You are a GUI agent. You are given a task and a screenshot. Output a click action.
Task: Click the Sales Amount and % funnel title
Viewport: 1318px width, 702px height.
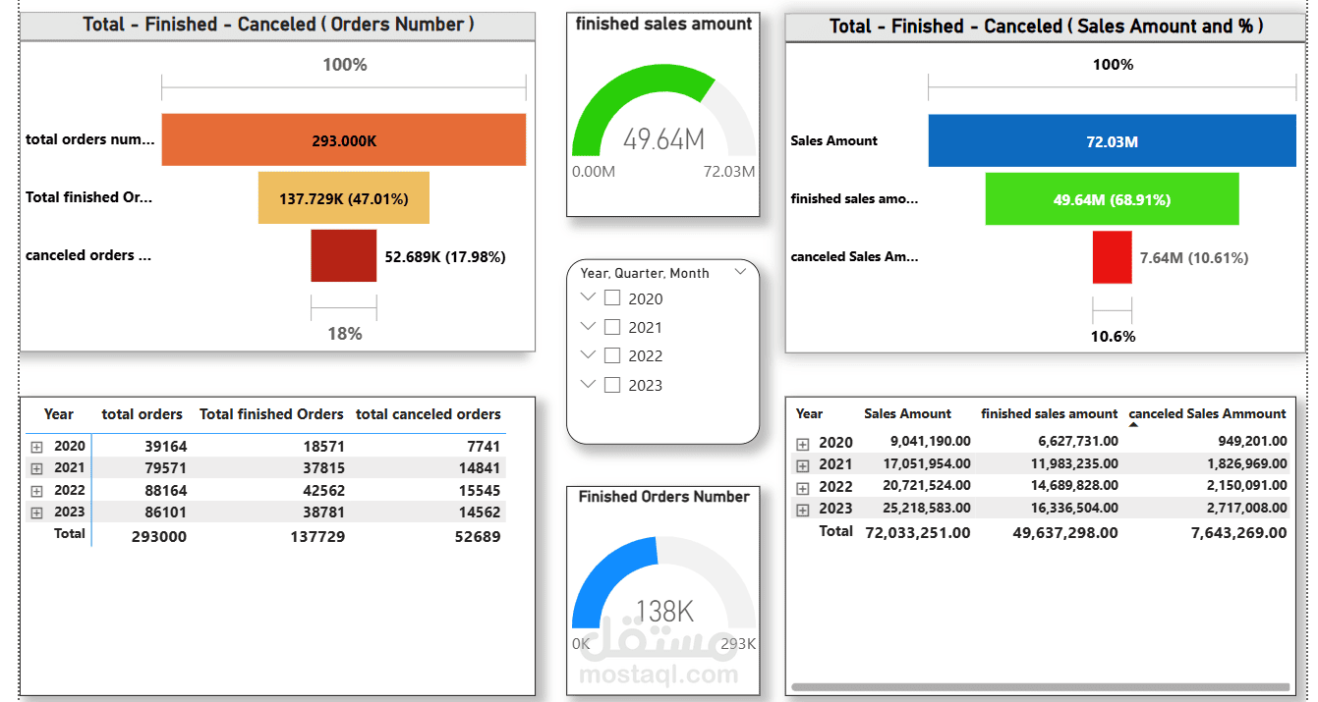pos(1047,27)
